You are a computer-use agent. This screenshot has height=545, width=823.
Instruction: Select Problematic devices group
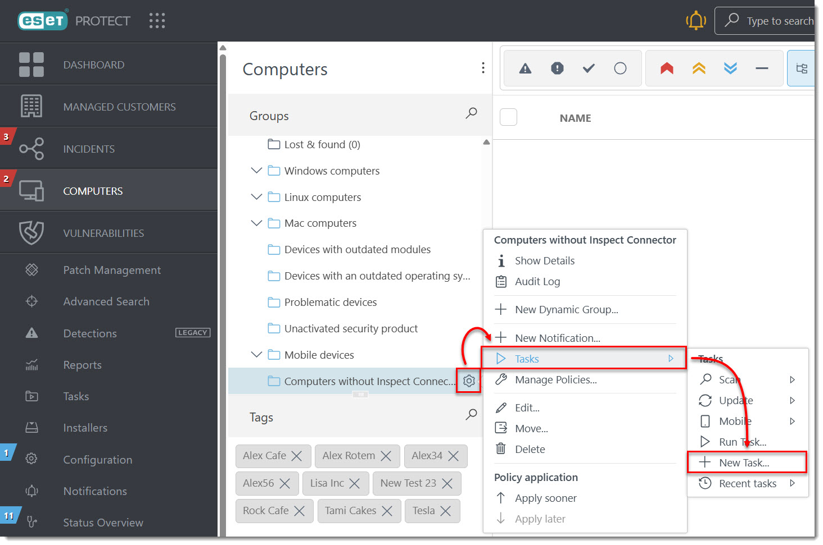coord(331,302)
